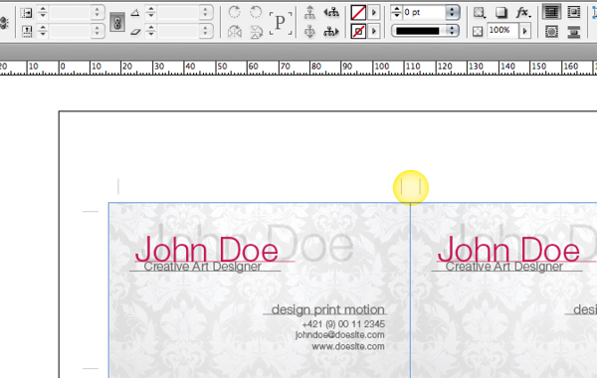Open the Rotation Angle dropdown

pyautogui.click(x=206, y=13)
